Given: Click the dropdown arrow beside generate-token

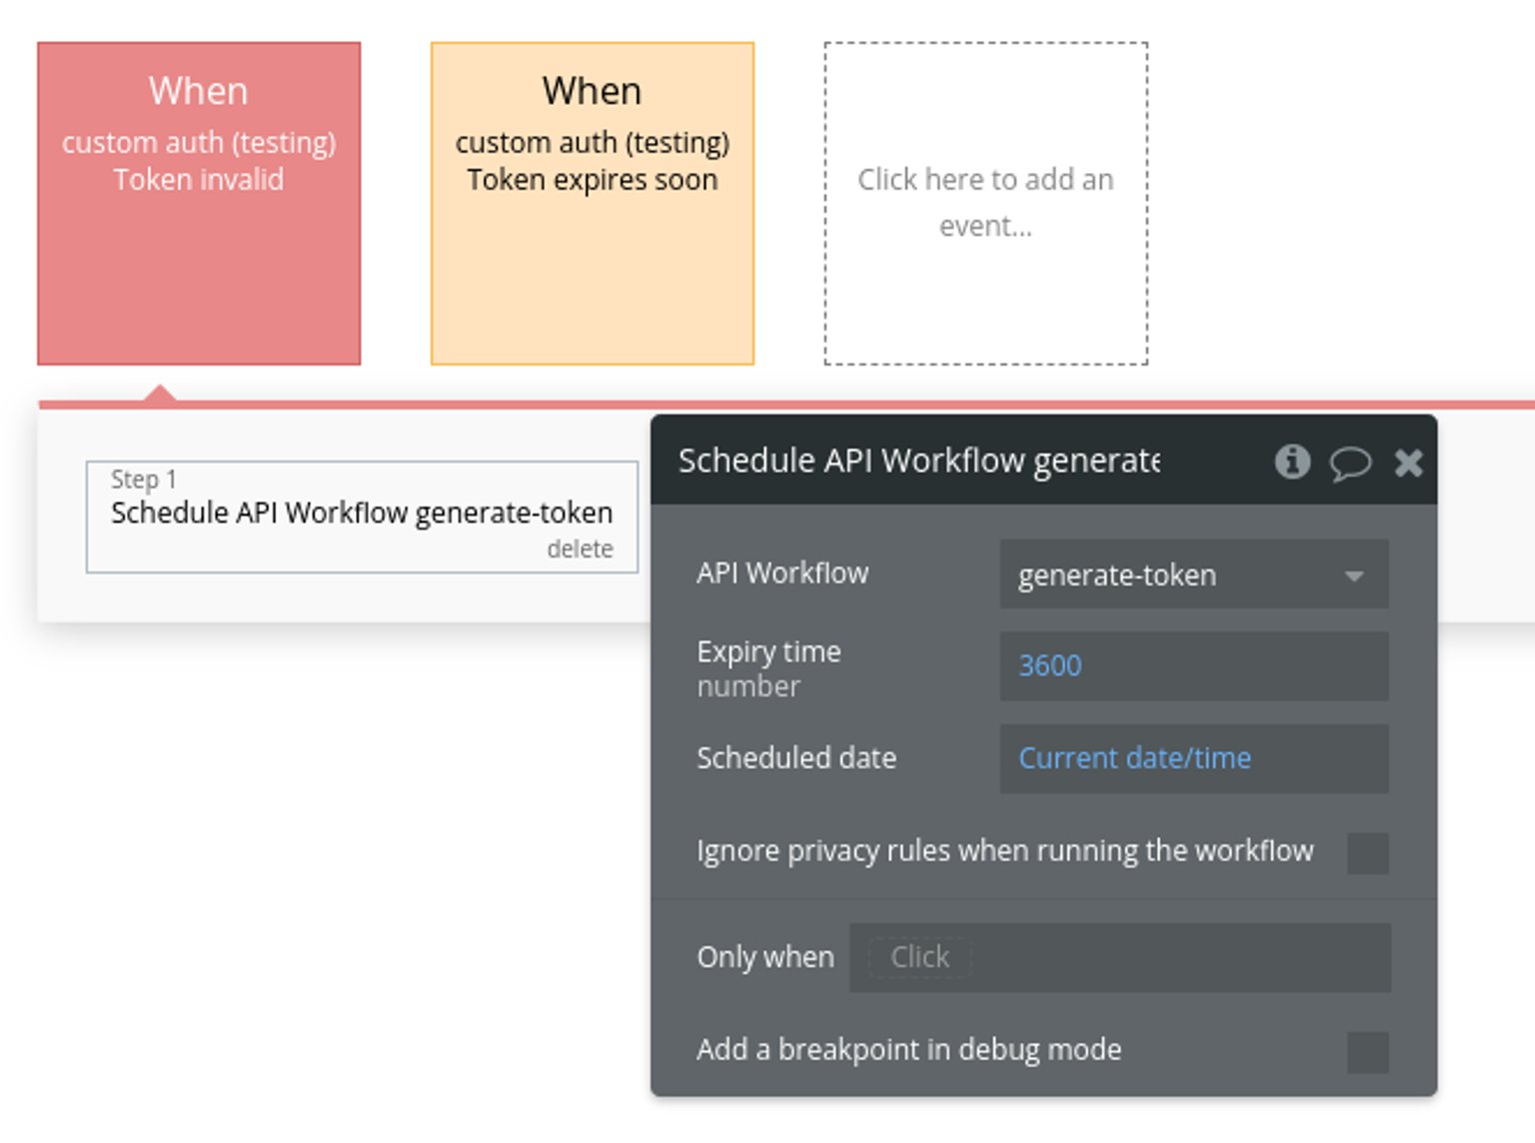Looking at the screenshot, I should [x=1354, y=575].
